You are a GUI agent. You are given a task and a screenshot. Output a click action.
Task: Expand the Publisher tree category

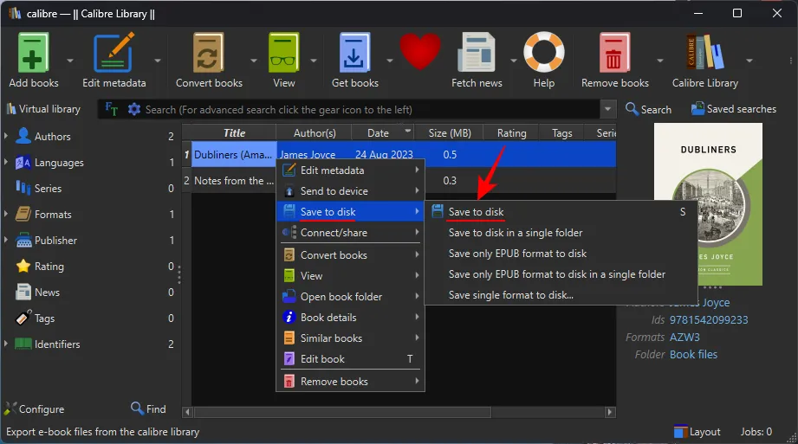tap(6, 240)
